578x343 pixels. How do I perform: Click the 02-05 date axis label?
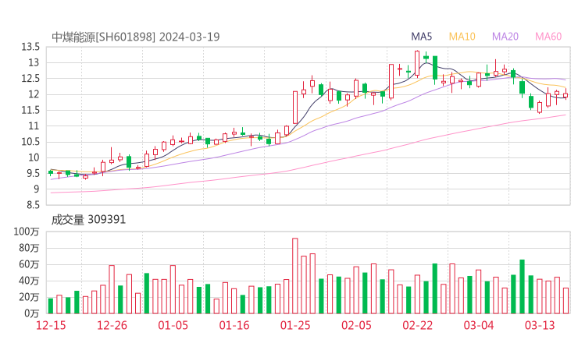coord(356,325)
